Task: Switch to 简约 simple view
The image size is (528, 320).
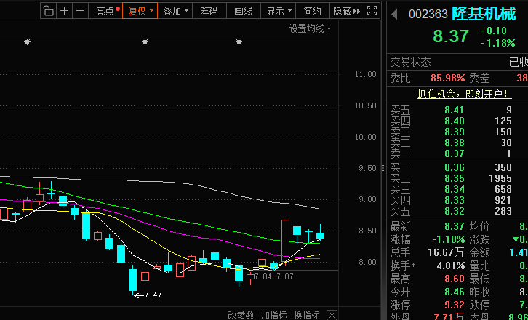Action: coord(312,11)
